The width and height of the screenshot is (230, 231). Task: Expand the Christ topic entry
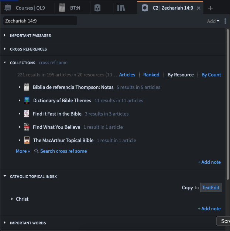click(12, 199)
